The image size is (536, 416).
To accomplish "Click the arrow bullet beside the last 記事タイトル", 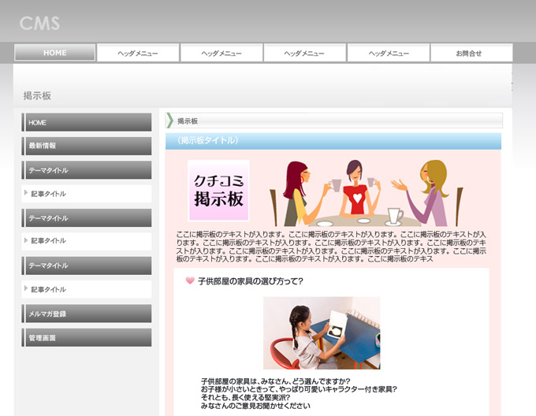I will [x=26, y=289].
